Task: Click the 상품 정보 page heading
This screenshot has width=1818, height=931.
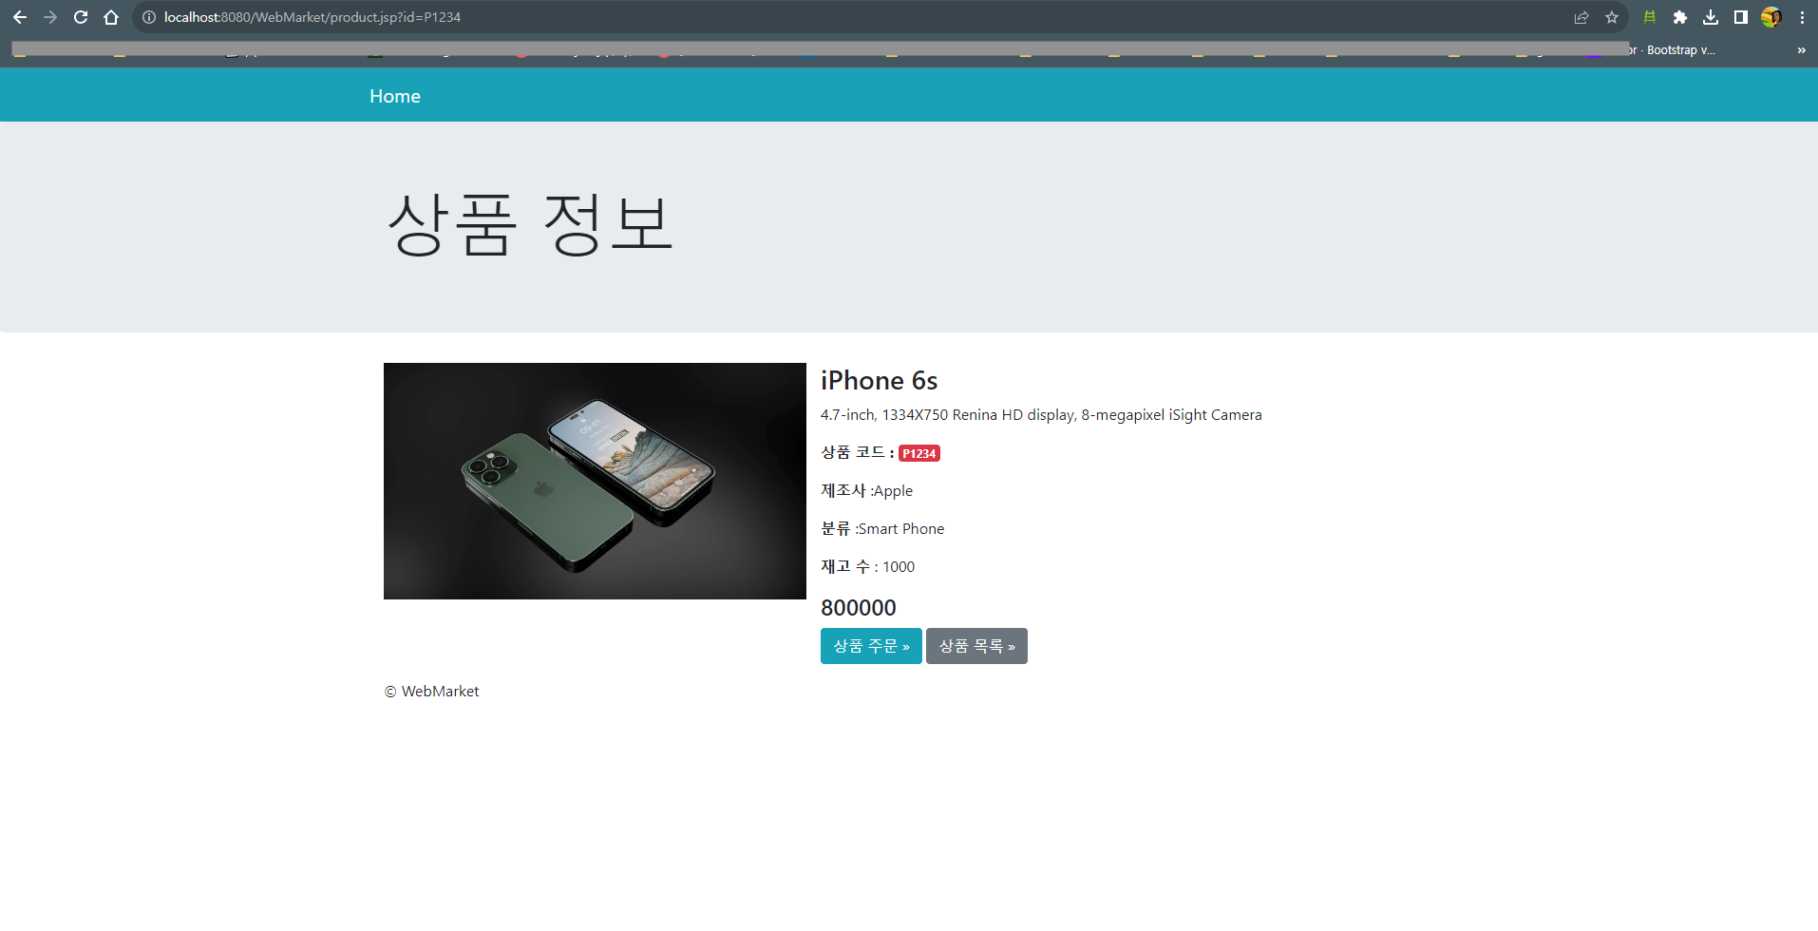Action: [530, 225]
